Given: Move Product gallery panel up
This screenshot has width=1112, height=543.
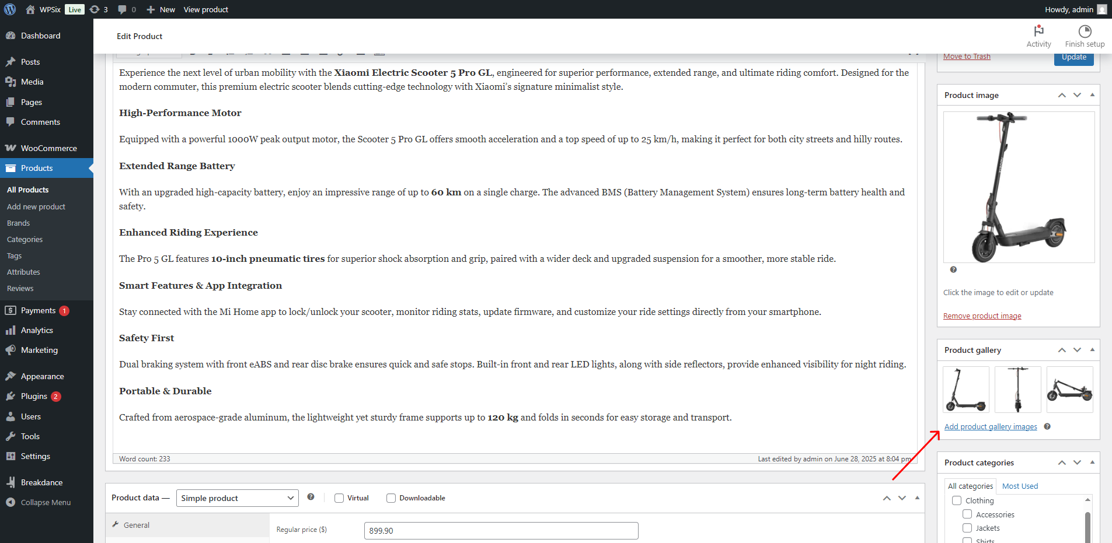Looking at the screenshot, I should pos(1062,350).
